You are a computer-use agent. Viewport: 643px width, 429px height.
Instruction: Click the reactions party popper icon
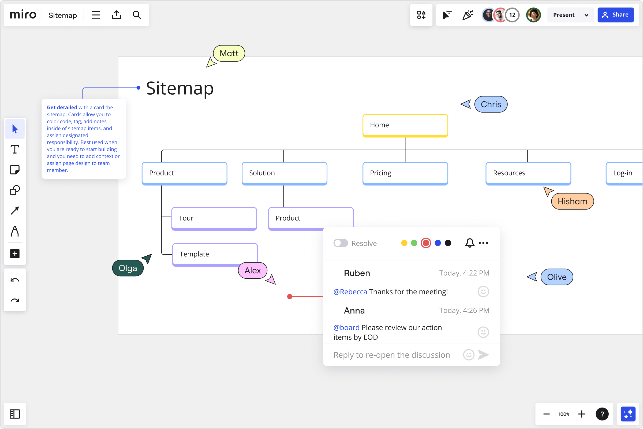tap(468, 15)
